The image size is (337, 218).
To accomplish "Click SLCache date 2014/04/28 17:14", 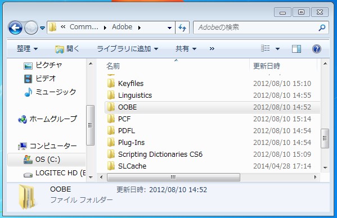I will coord(282,166).
